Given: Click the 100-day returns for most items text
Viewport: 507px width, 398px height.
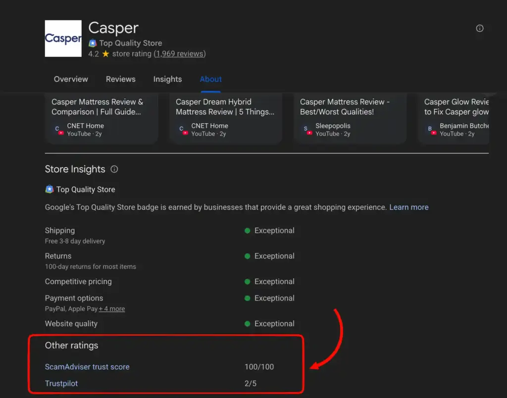Looking at the screenshot, I should point(91,267).
